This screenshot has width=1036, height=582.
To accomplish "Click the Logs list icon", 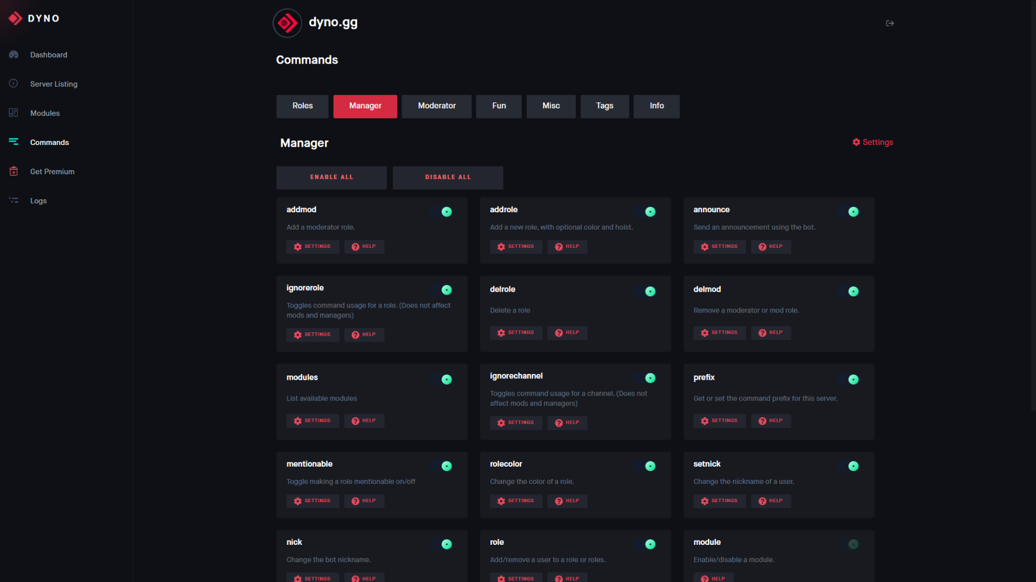I will click(x=13, y=200).
